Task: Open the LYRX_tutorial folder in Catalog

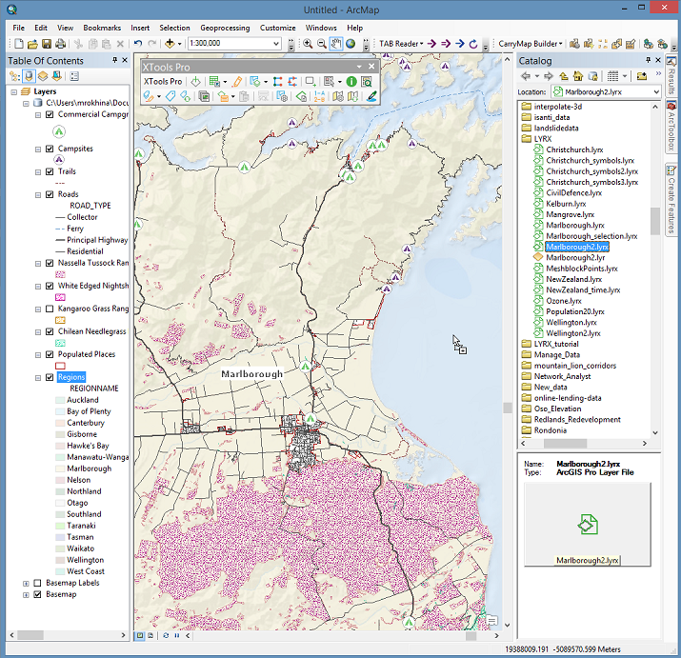Action: [x=556, y=344]
